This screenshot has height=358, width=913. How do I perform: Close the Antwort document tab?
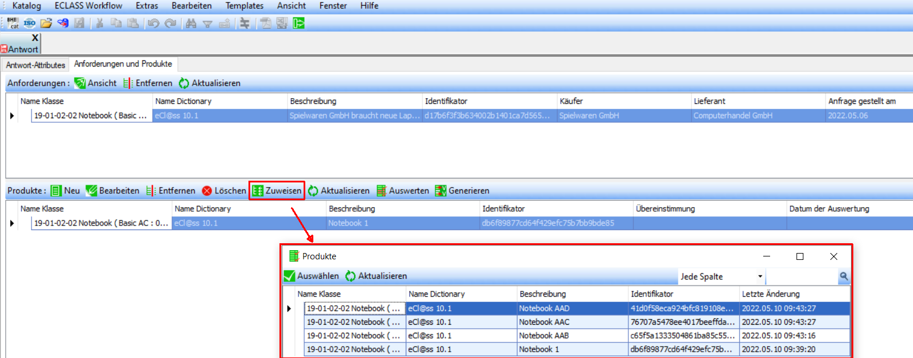pyautogui.click(x=35, y=38)
